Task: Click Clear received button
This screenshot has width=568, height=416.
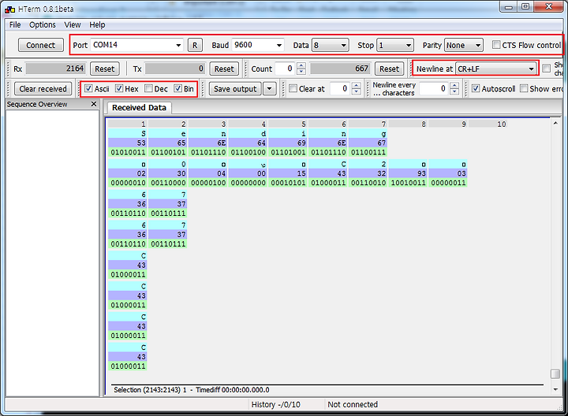Action: [x=43, y=88]
